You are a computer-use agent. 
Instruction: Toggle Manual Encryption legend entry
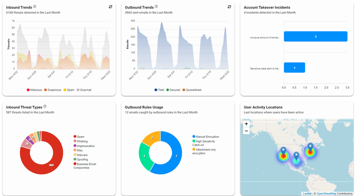tap(206, 137)
